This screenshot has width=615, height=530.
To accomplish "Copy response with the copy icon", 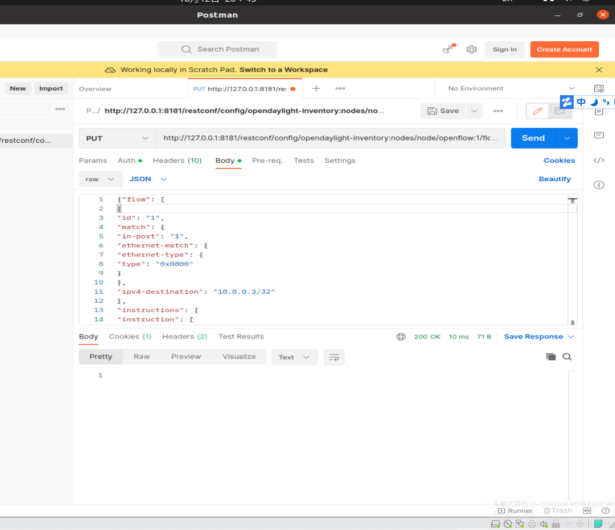I will click(x=551, y=357).
